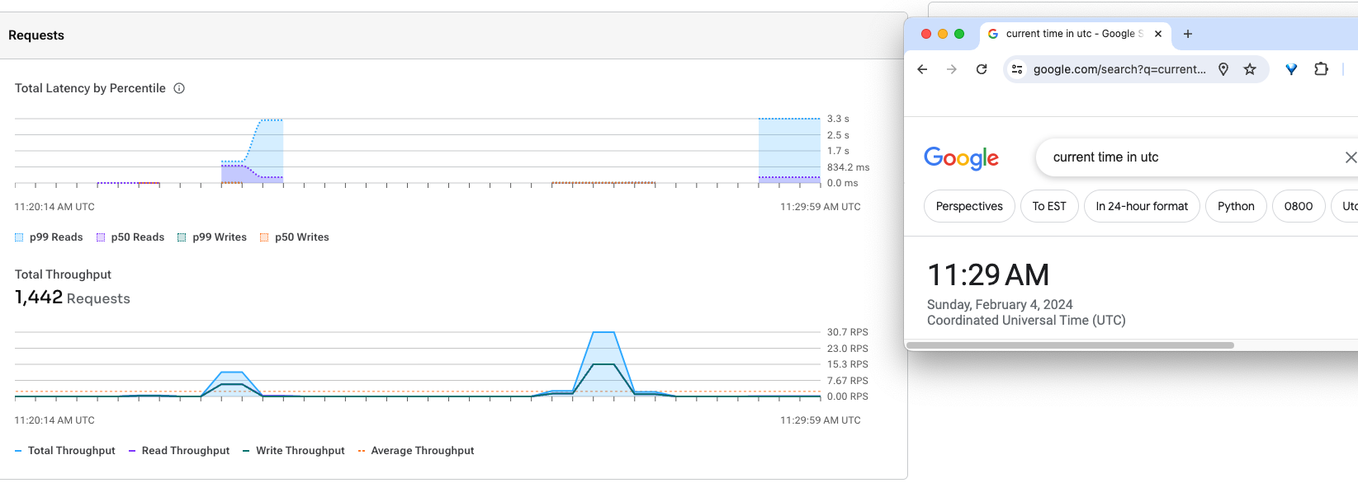Open the blue V browser extension
The width and height of the screenshot is (1358, 497).
1291,69
